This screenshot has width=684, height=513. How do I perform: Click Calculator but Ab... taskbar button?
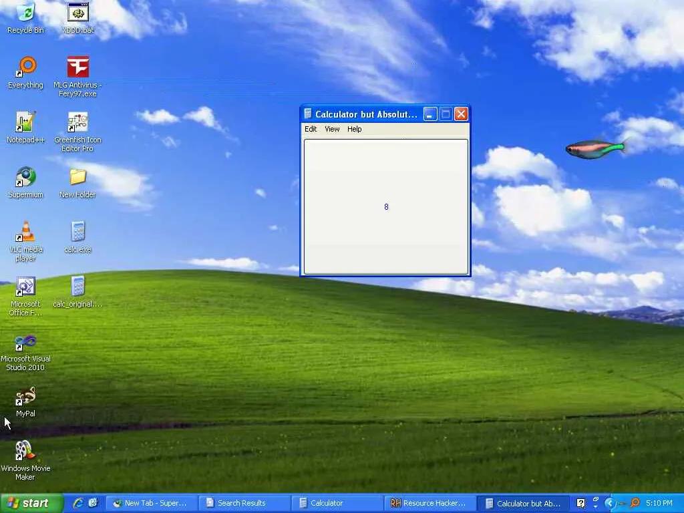click(x=522, y=504)
